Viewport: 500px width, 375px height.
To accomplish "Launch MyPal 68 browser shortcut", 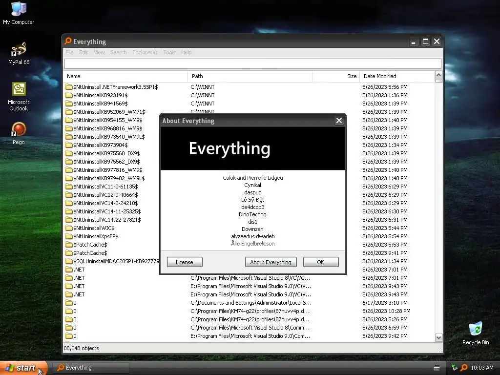I will tap(19, 53).
